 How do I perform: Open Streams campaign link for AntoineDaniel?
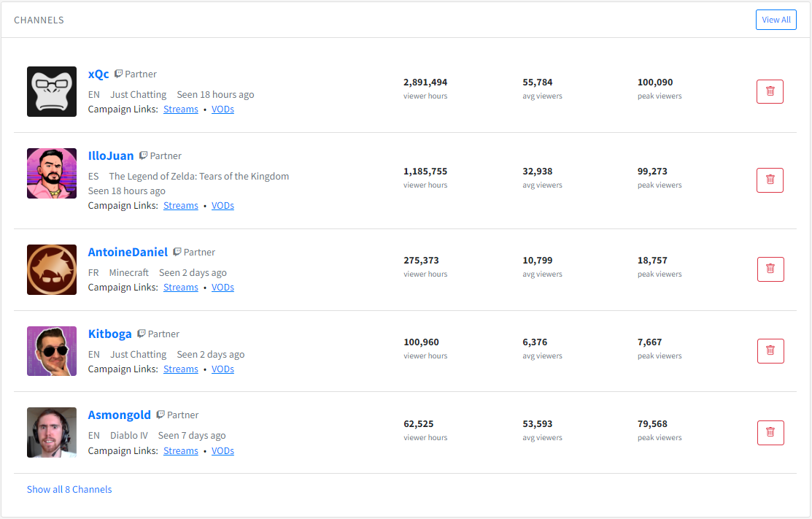coord(181,288)
